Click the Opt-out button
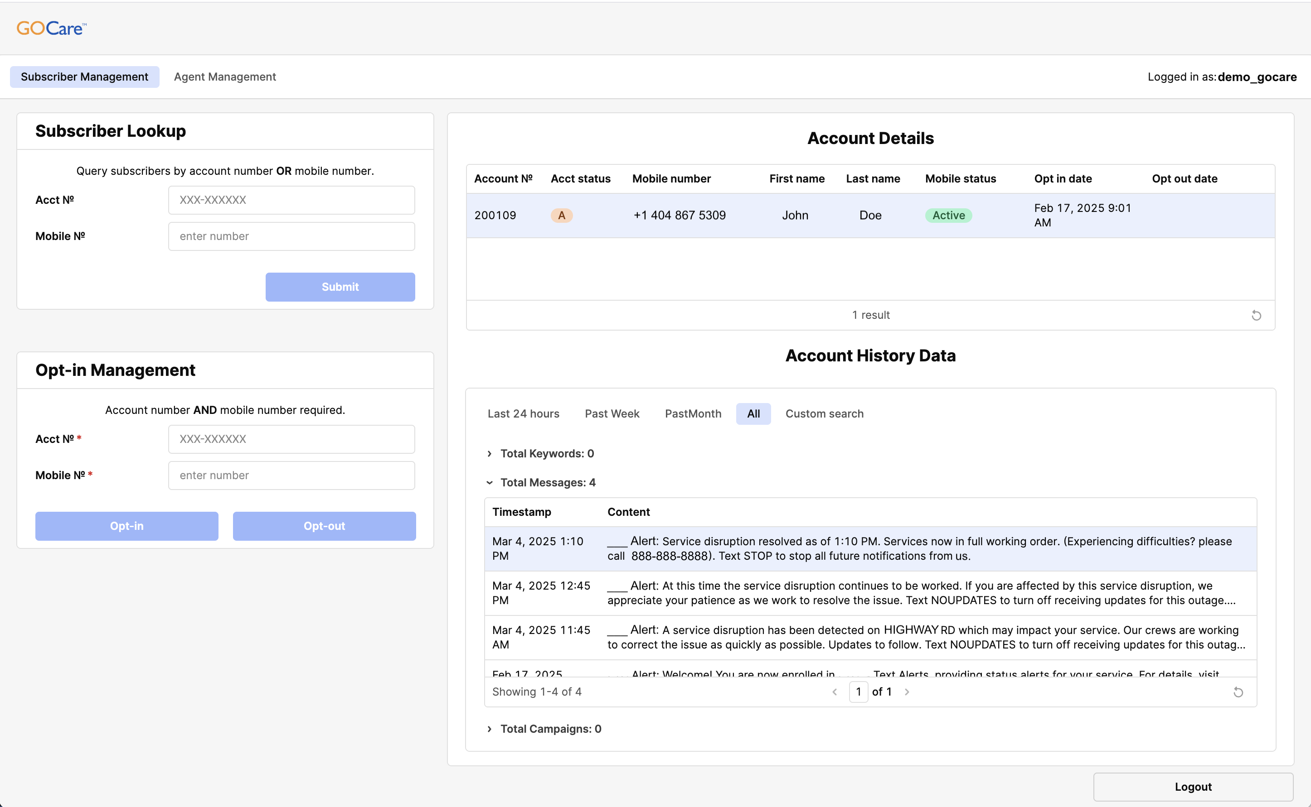Viewport: 1311px width, 807px height. (324, 526)
